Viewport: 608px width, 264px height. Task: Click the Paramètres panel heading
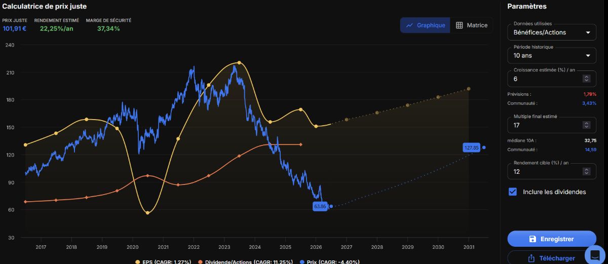click(x=527, y=7)
